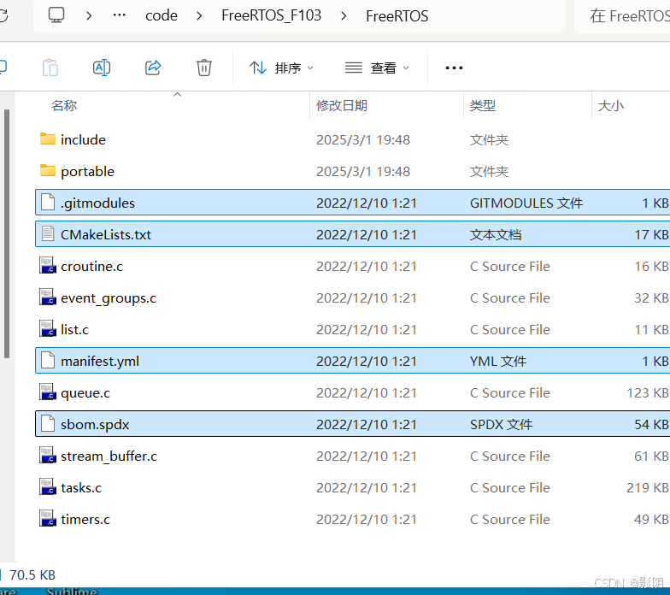
Task: Select the sbom.spdx file name
Action: 95,424
